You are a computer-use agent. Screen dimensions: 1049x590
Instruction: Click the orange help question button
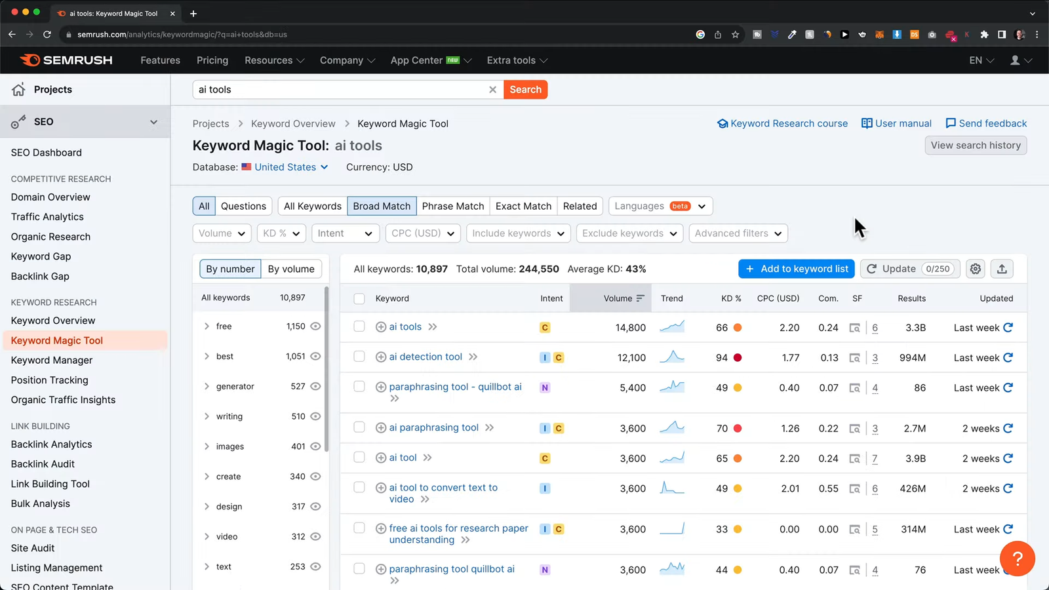(x=1017, y=559)
